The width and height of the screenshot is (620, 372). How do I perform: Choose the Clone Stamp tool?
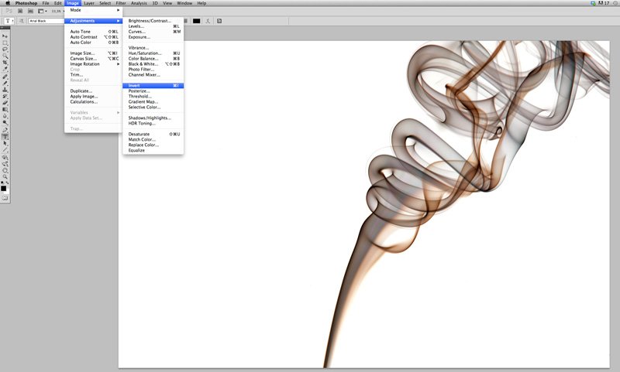tap(5, 90)
